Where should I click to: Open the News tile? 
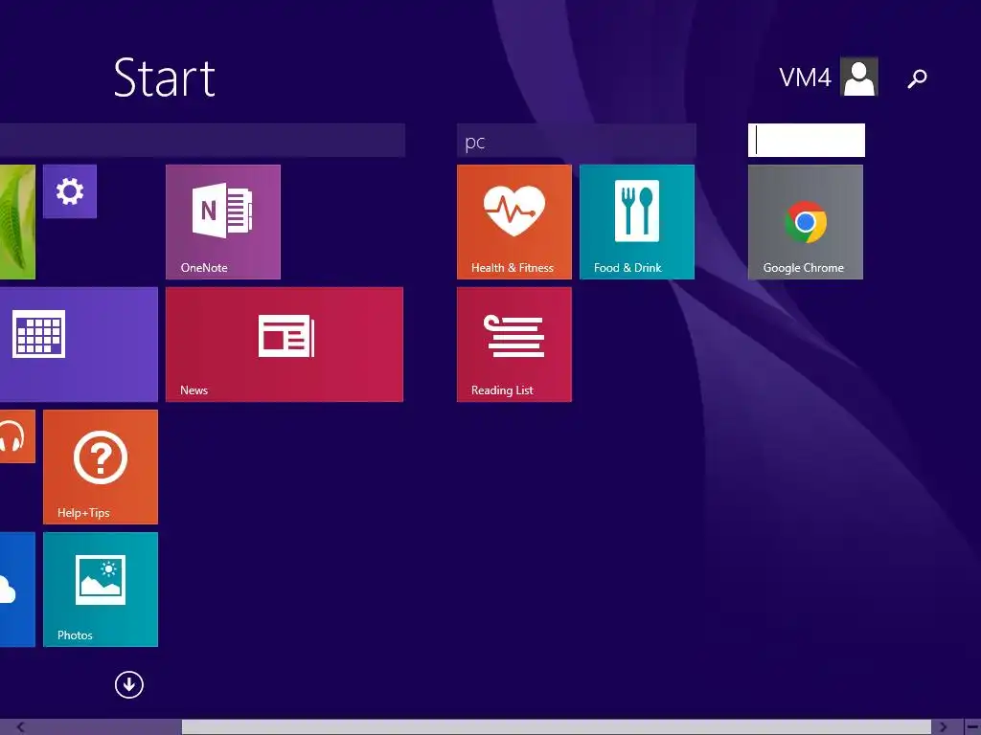pyautogui.click(x=284, y=345)
